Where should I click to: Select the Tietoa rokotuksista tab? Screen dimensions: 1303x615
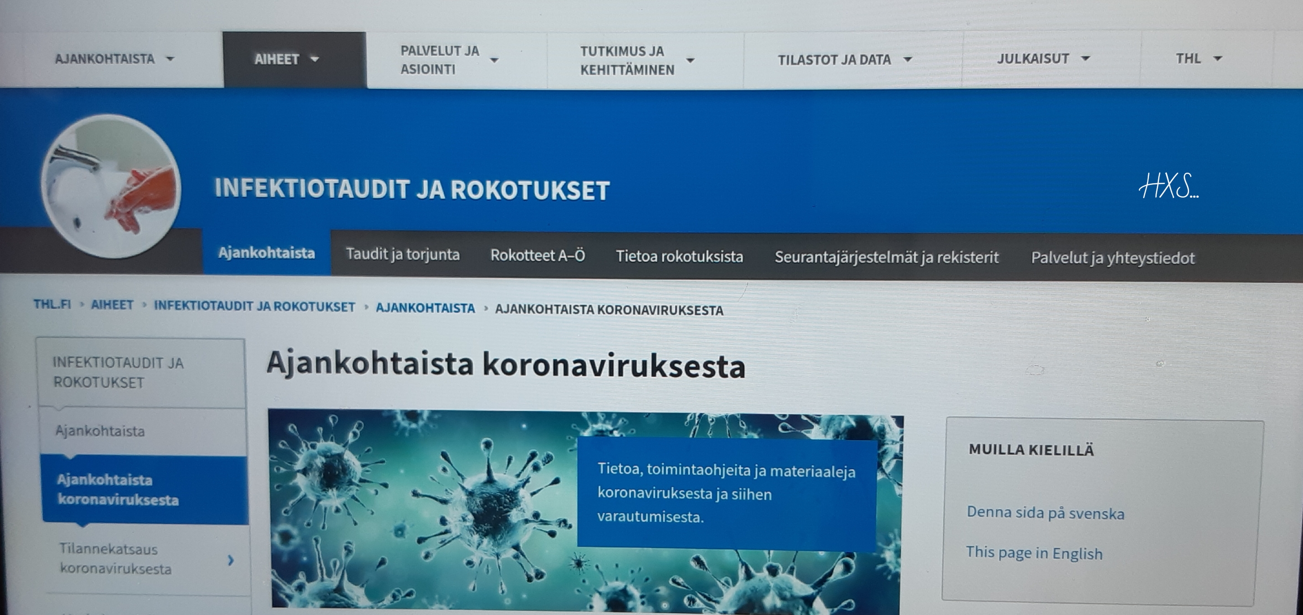pyautogui.click(x=679, y=256)
